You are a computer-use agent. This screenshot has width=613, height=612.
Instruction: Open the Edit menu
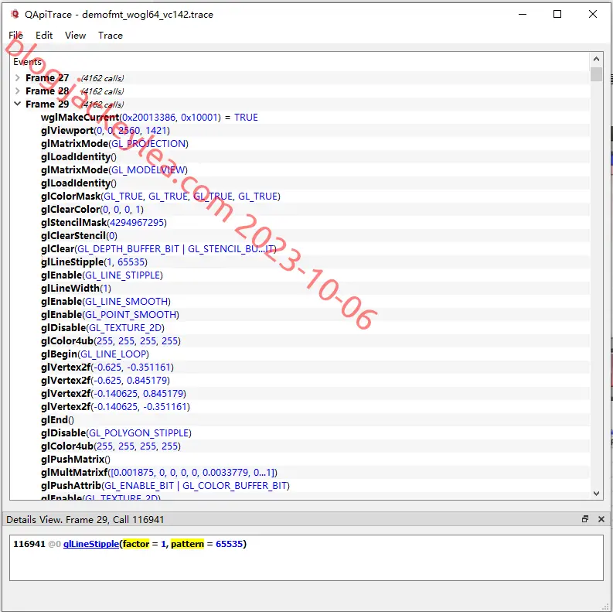(x=44, y=36)
